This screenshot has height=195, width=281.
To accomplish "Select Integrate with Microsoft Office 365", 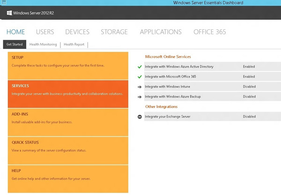I will [x=213, y=77].
